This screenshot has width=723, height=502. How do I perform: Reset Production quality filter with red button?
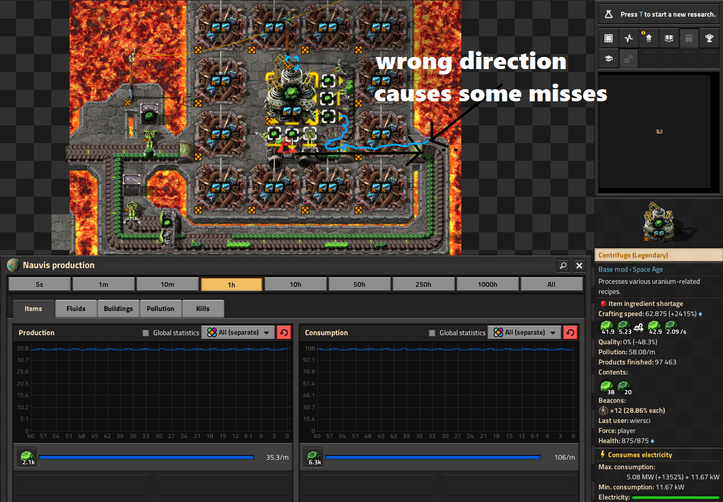click(x=284, y=333)
